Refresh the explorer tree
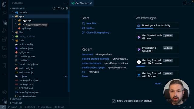This screenshot has height=109, width=194. click(63, 8)
